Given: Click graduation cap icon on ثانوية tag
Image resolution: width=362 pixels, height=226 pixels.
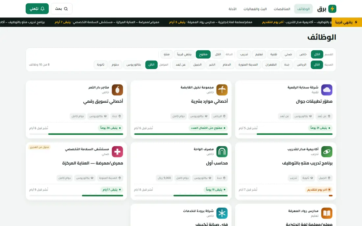Looking at the screenshot, I should pyautogui.click(x=311, y=178).
